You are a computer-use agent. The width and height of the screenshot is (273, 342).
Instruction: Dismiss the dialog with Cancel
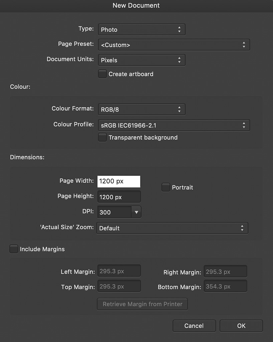[x=194, y=326]
